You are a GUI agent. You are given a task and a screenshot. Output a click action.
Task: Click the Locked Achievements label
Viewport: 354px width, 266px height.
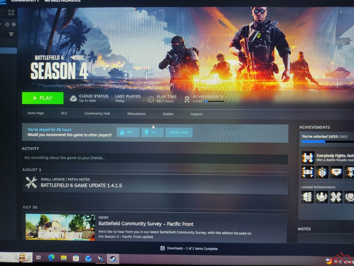[318, 187]
